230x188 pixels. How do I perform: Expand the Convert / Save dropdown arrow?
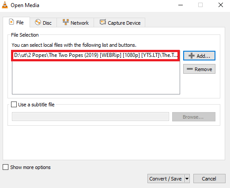(187, 179)
